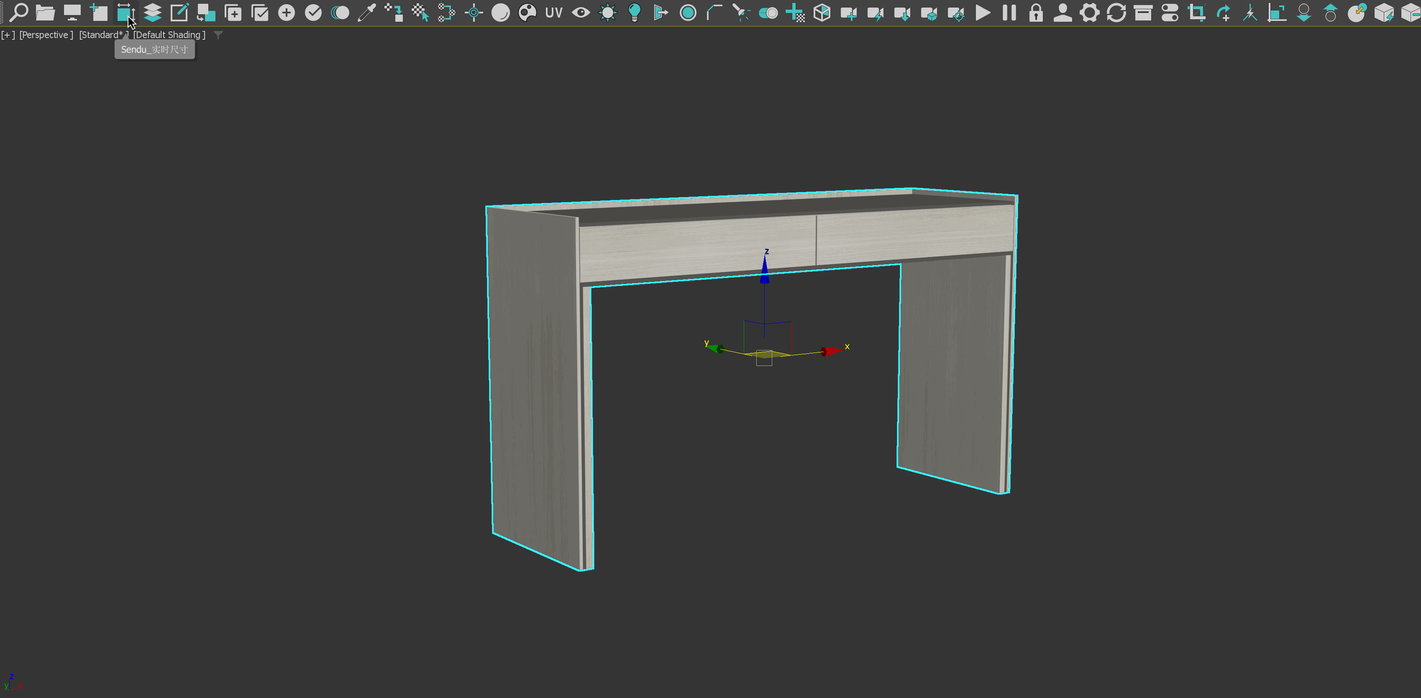This screenshot has height=698, width=1421.
Task: Click the axis tripod lightning icon
Action: point(1250,12)
